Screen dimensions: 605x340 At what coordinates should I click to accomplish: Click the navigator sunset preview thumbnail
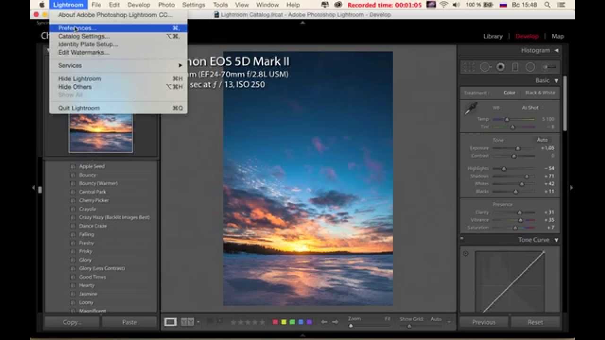click(101, 132)
